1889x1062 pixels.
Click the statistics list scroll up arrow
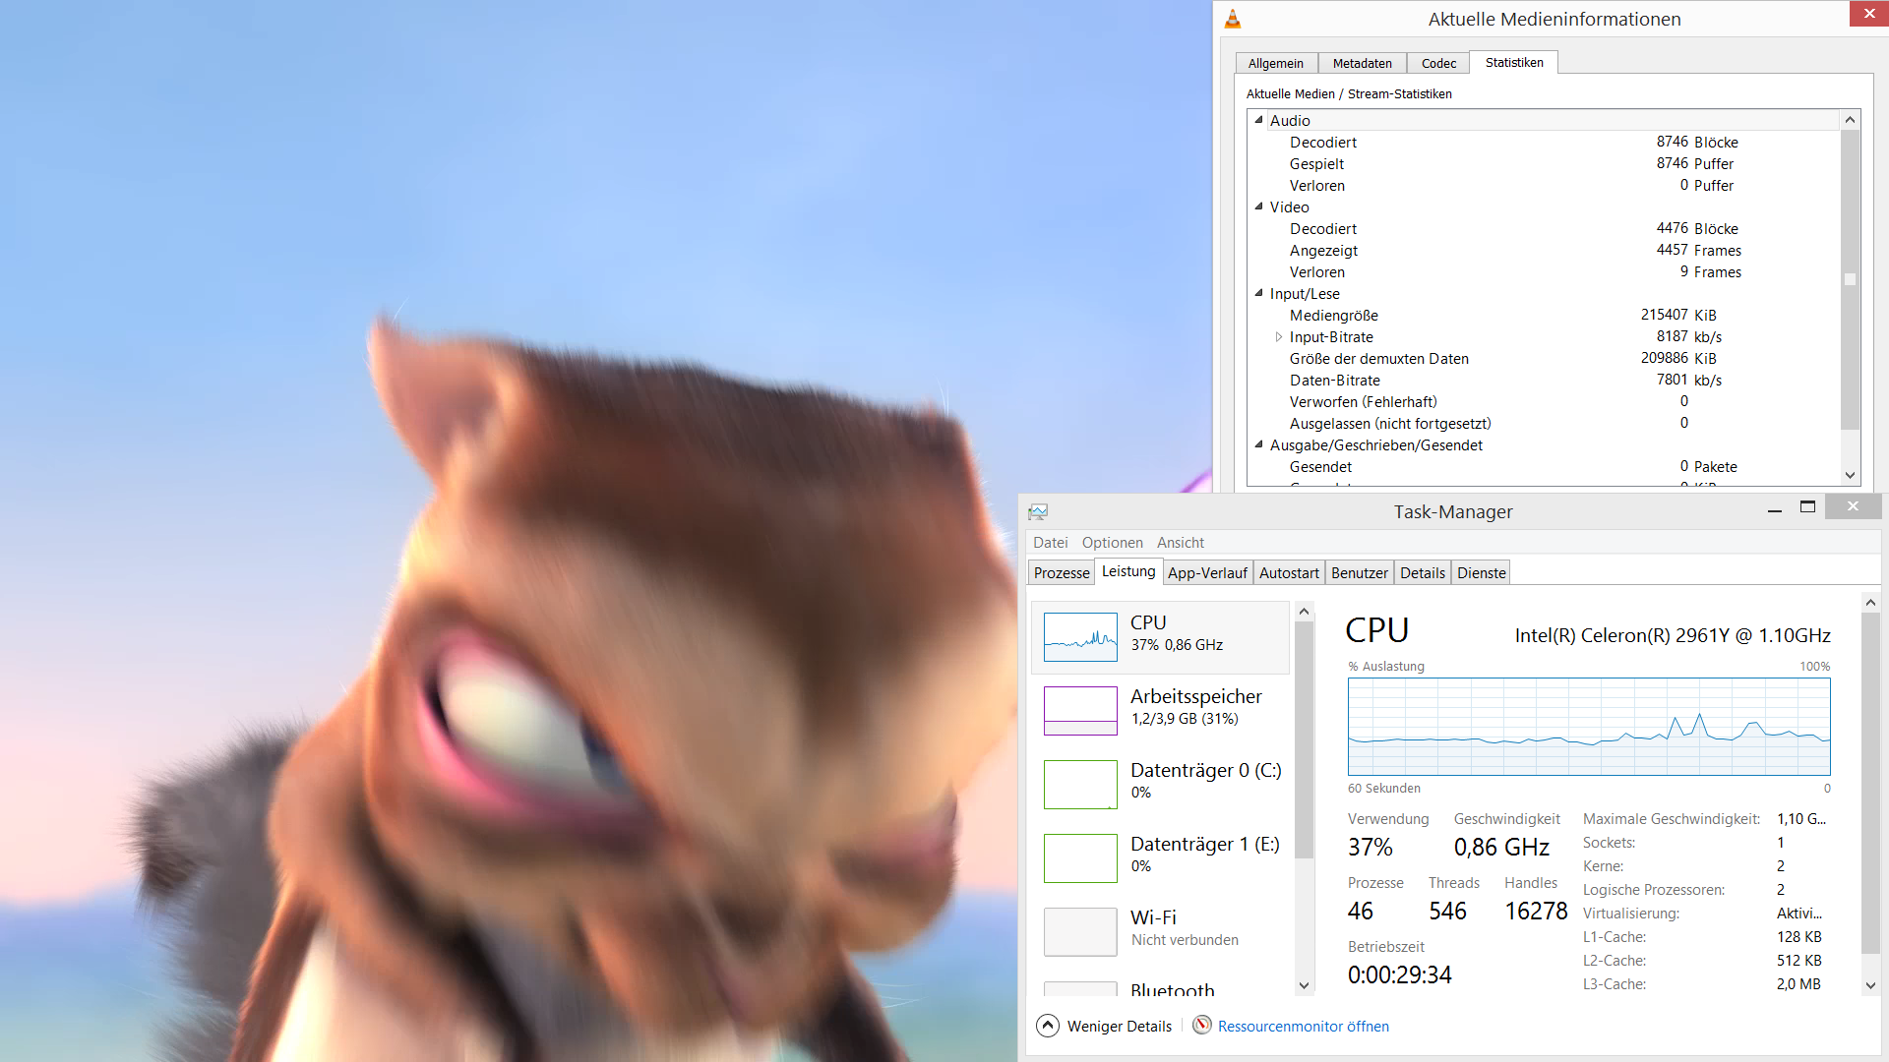1850,120
